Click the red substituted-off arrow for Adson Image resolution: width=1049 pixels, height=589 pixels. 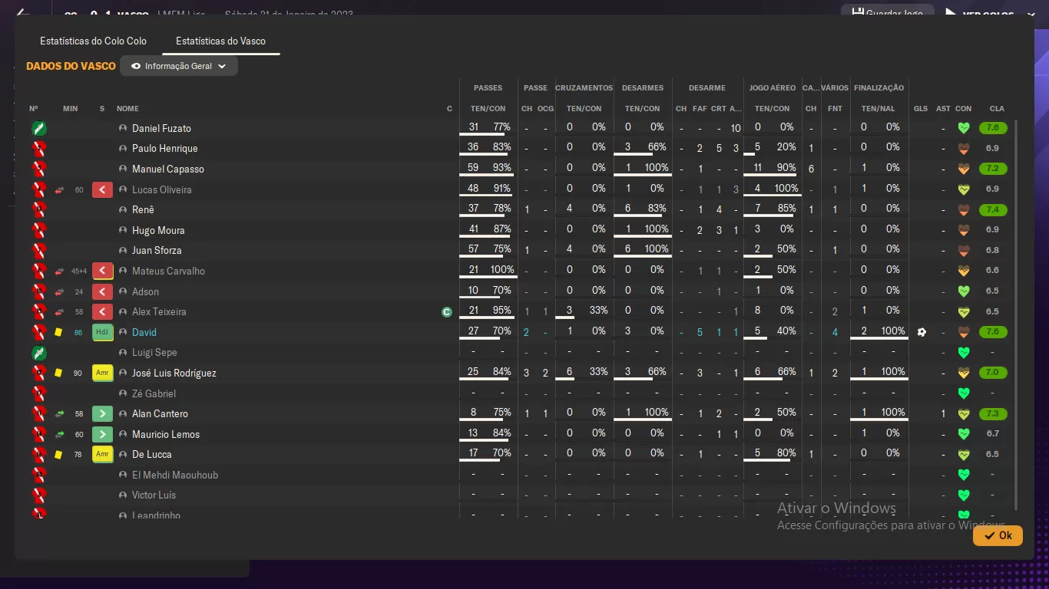(x=102, y=291)
